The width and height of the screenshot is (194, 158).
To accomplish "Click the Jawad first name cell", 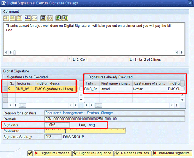I will click(x=116, y=89).
